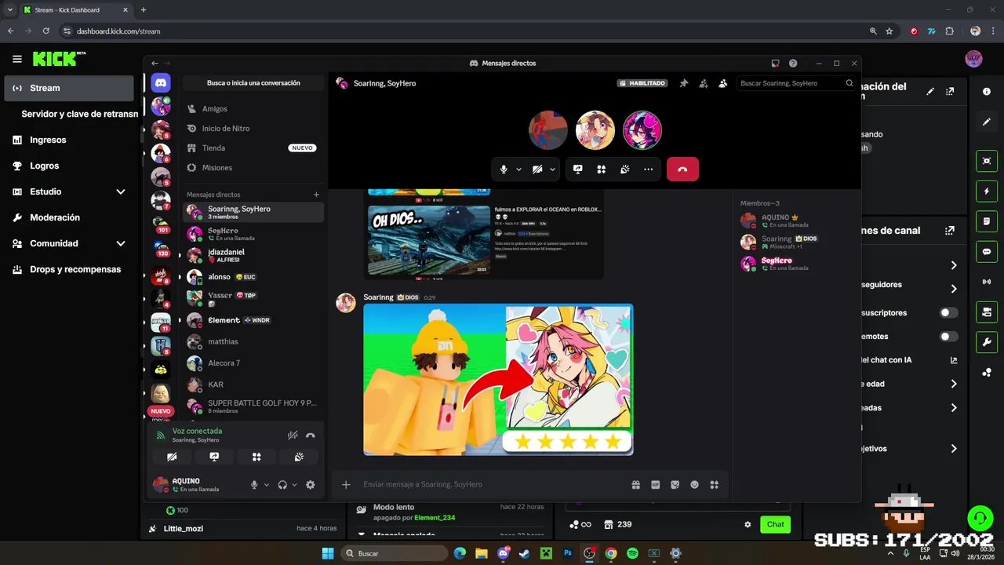Attach a file with the plus button

click(346, 484)
